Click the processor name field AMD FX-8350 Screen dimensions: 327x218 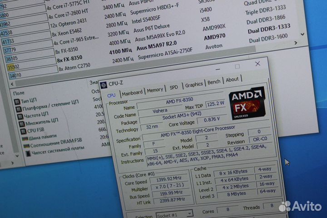pos(180,101)
